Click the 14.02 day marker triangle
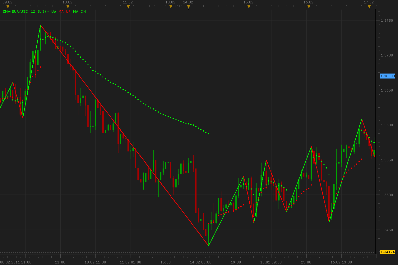 (188, 7)
